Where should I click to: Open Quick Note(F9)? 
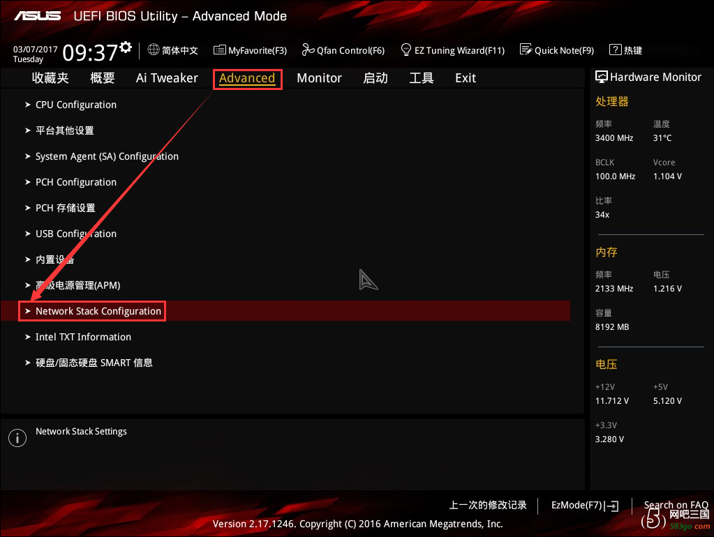click(564, 50)
